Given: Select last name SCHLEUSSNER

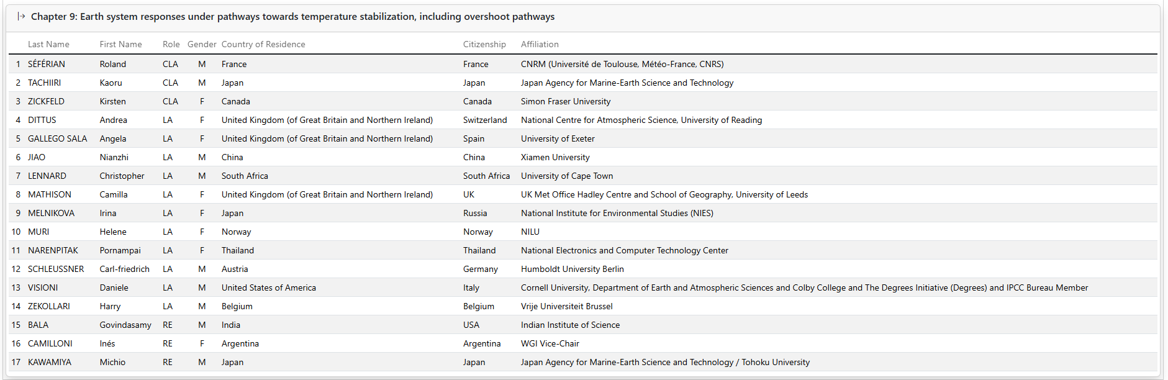Looking at the screenshot, I should pyautogui.click(x=56, y=269).
